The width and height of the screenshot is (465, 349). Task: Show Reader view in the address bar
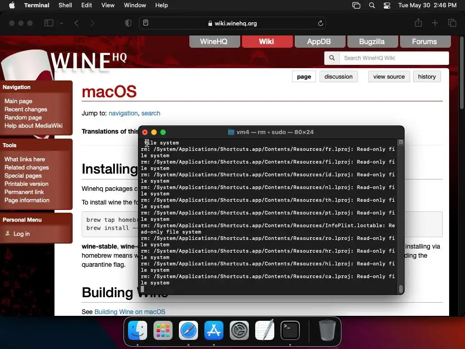tap(146, 23)
